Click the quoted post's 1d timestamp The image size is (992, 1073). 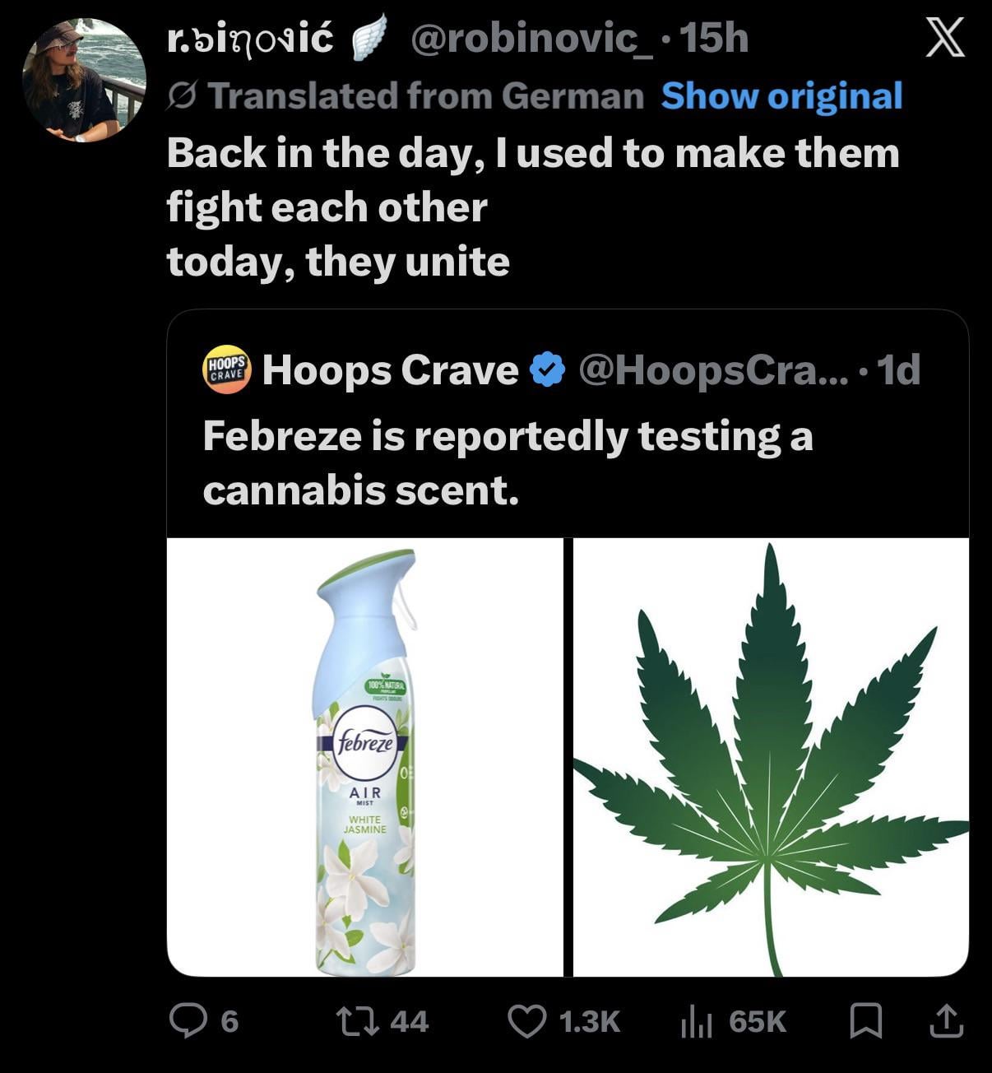click(x=899, y=371)
